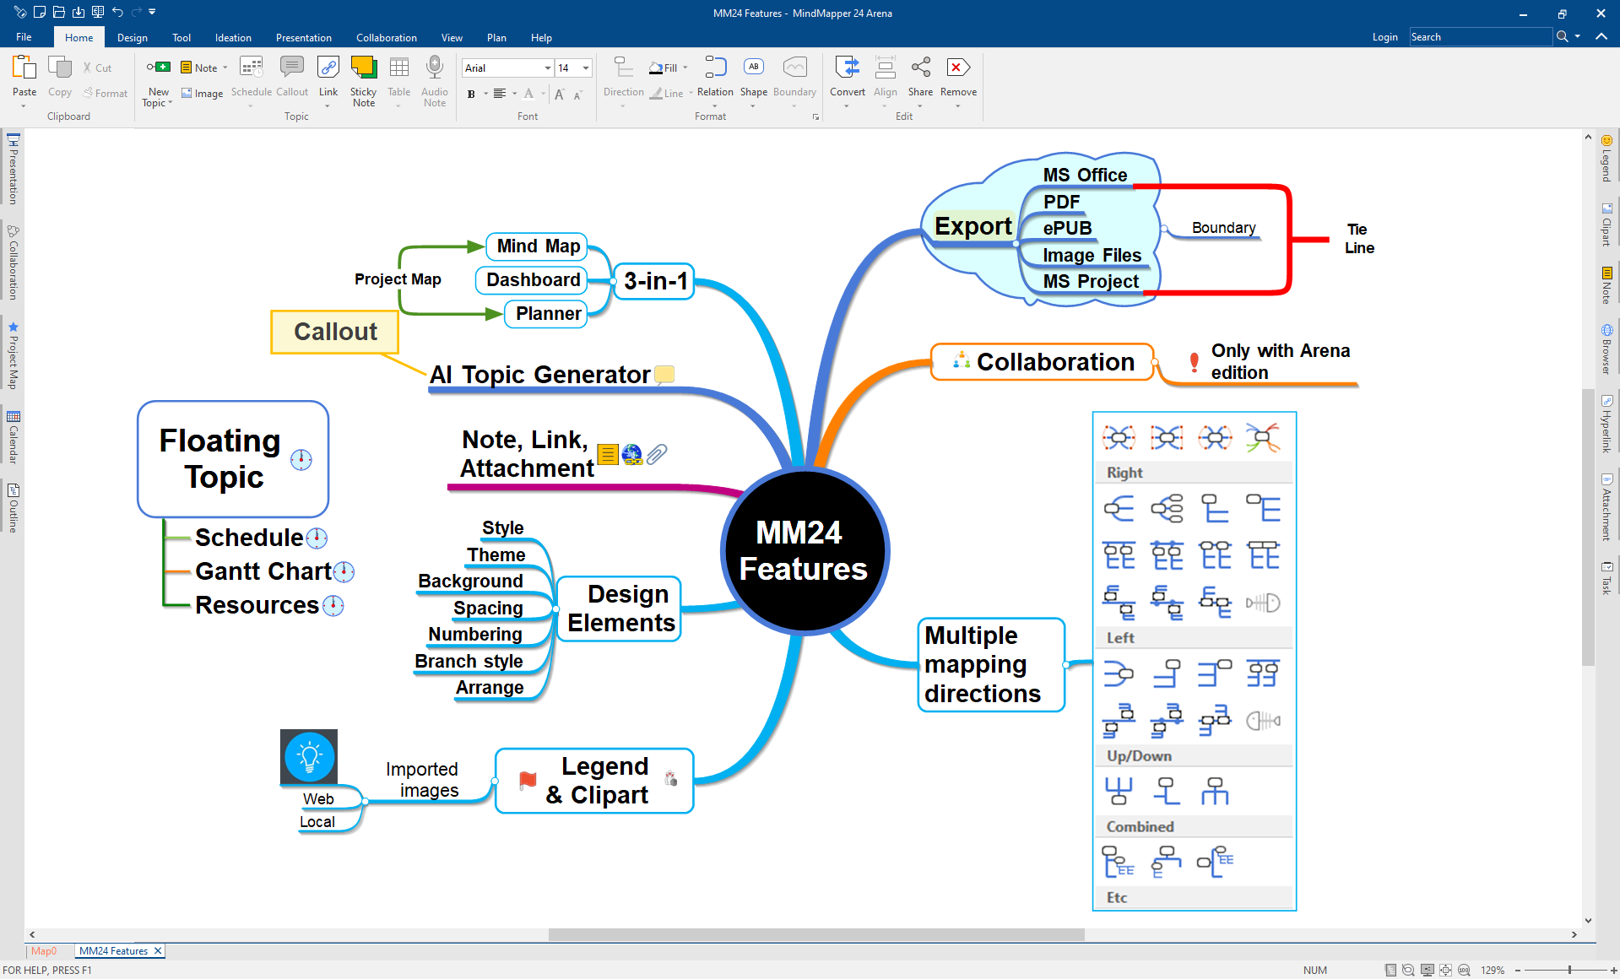Image resolution: width=1620 pixels, height=979 pixels.
Task: Expand the Format group dialog launcher
Action: click(815, 116)
